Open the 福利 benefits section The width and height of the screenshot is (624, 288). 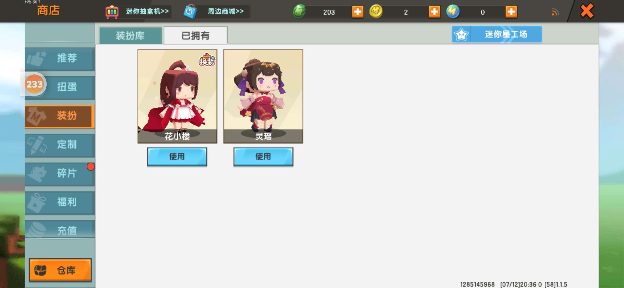pyautogui.click(x=60, y=202)
